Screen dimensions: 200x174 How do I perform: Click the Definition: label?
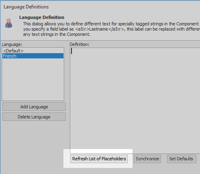tap(80, 44)
